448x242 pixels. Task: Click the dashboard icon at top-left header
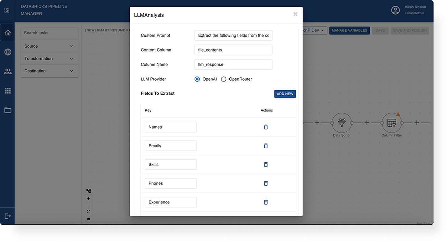point(7,10)
